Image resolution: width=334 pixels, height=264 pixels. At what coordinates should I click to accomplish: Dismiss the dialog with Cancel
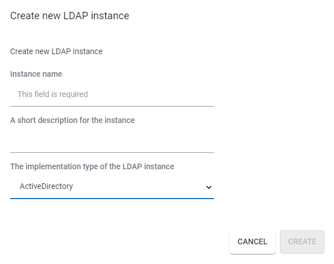252,242
